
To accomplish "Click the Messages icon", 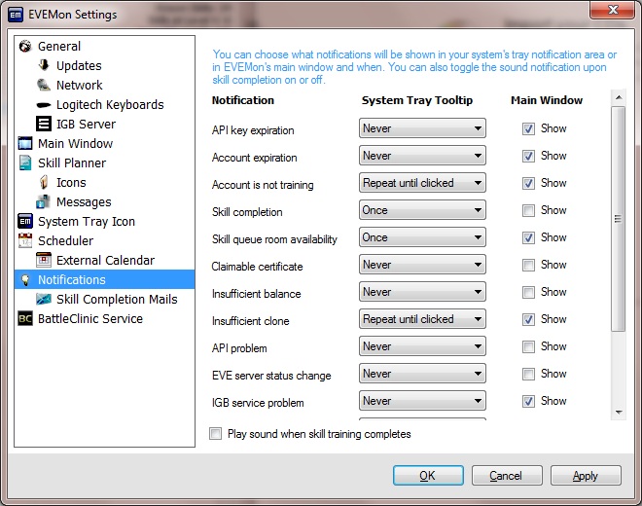I will (44, 201).
